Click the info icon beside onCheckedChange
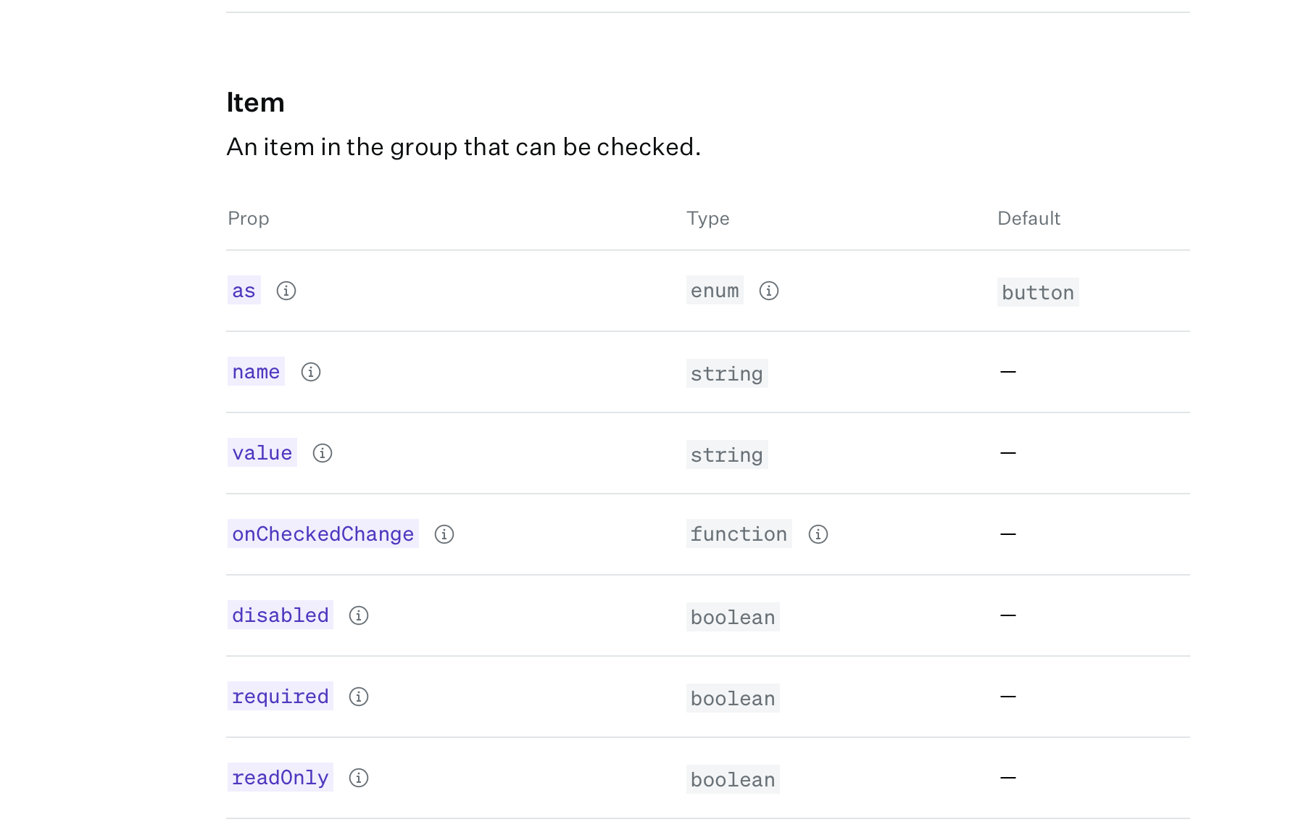1309x822 pixels. pyautogui.click(x=444, y=535)
